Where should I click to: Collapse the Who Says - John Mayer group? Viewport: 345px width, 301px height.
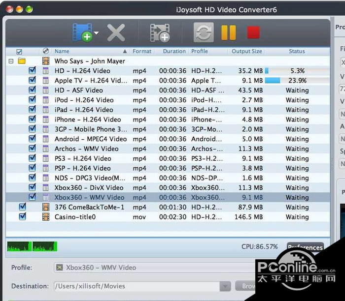11,61
